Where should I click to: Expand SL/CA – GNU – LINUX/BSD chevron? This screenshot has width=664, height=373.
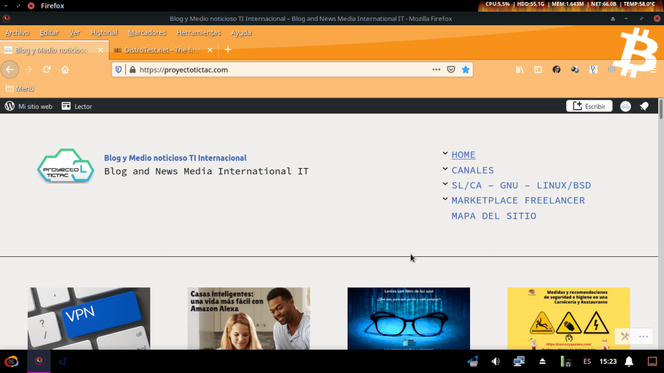coord(445,184)
